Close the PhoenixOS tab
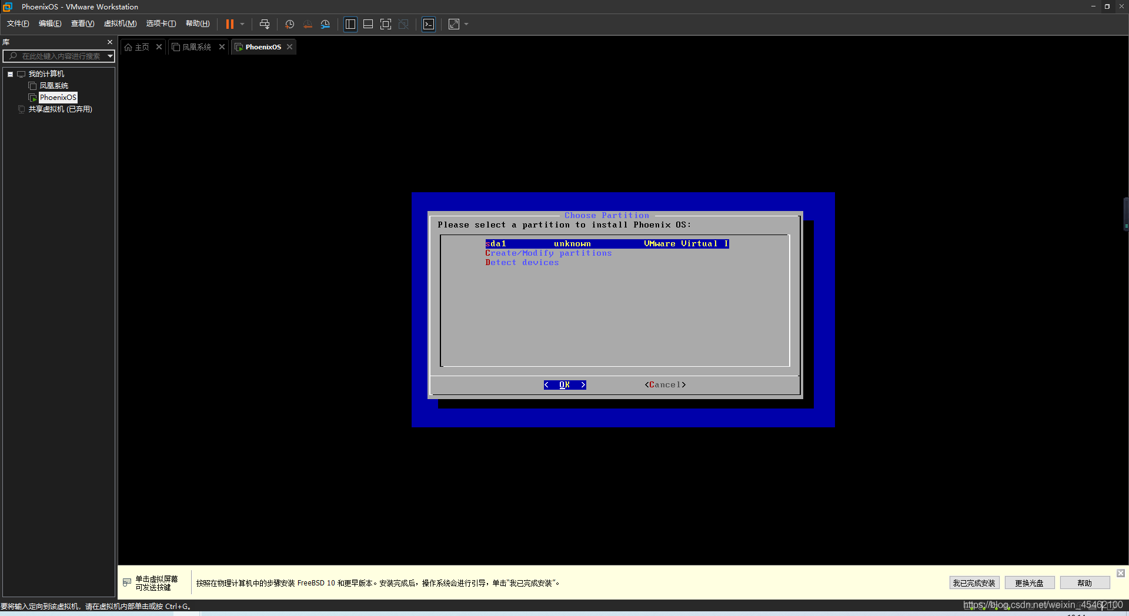 coord(289,47)
